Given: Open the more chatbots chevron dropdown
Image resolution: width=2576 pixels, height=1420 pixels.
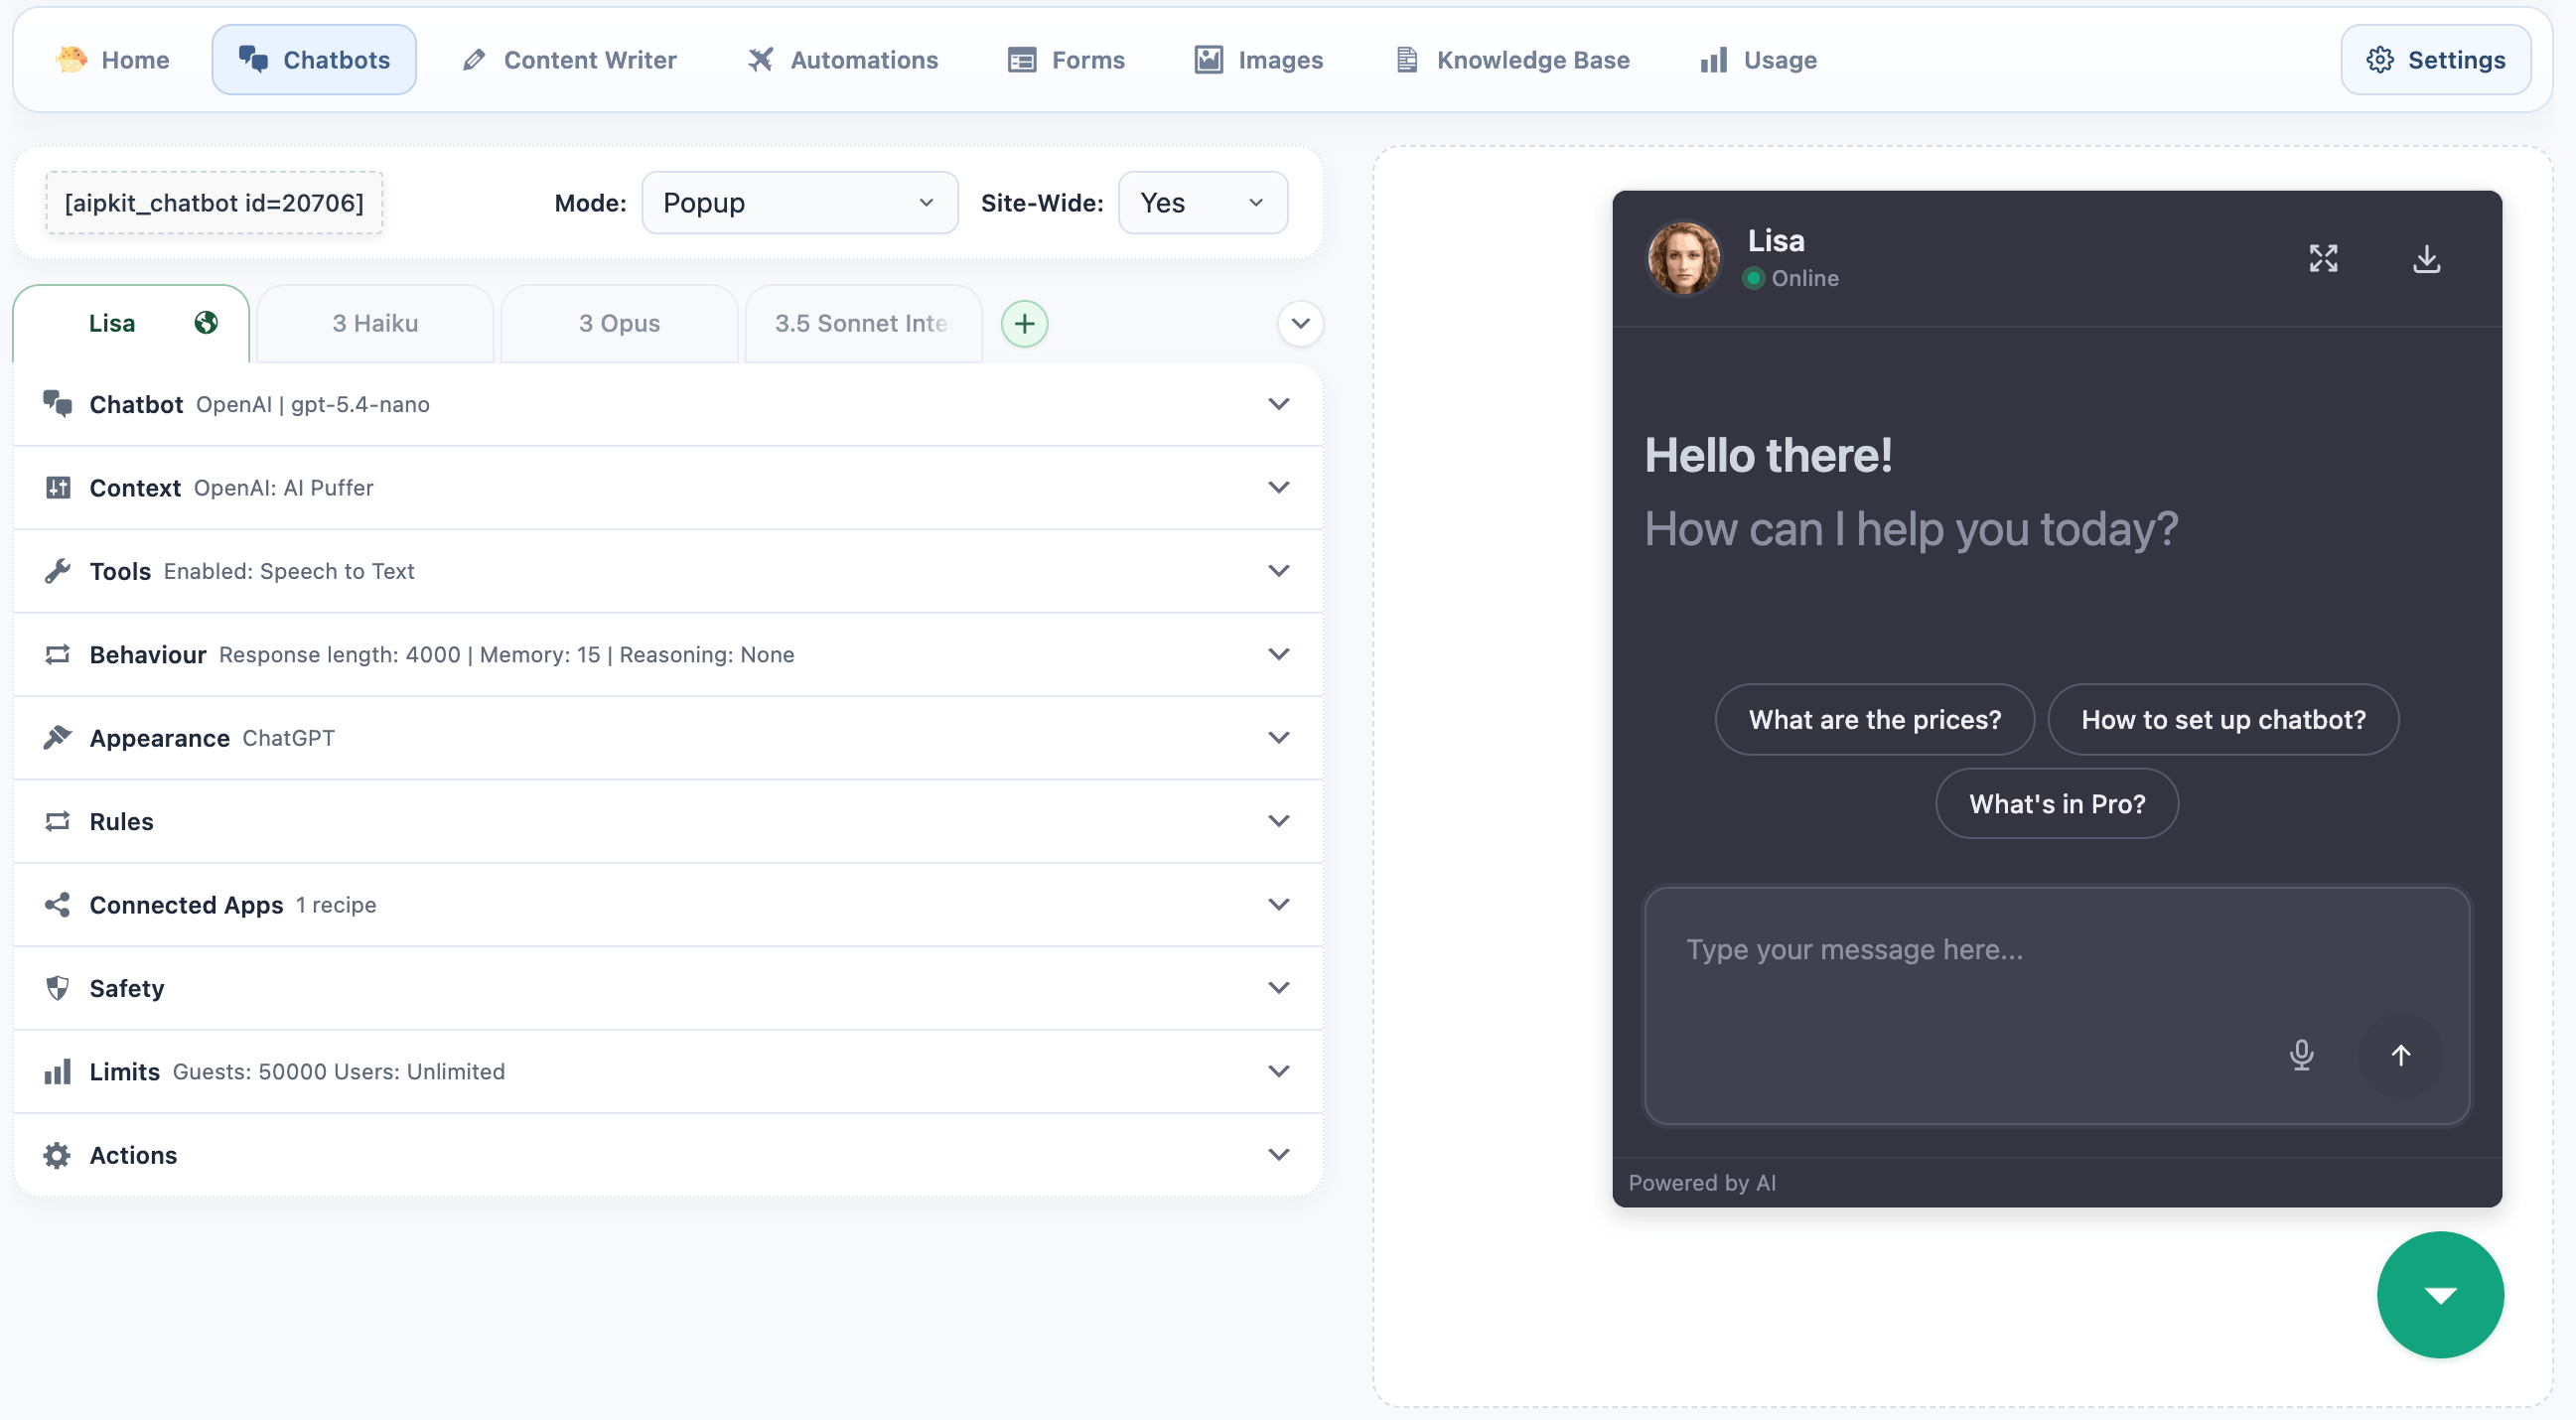Looking at the screenshot, I should coord(1300,324).
